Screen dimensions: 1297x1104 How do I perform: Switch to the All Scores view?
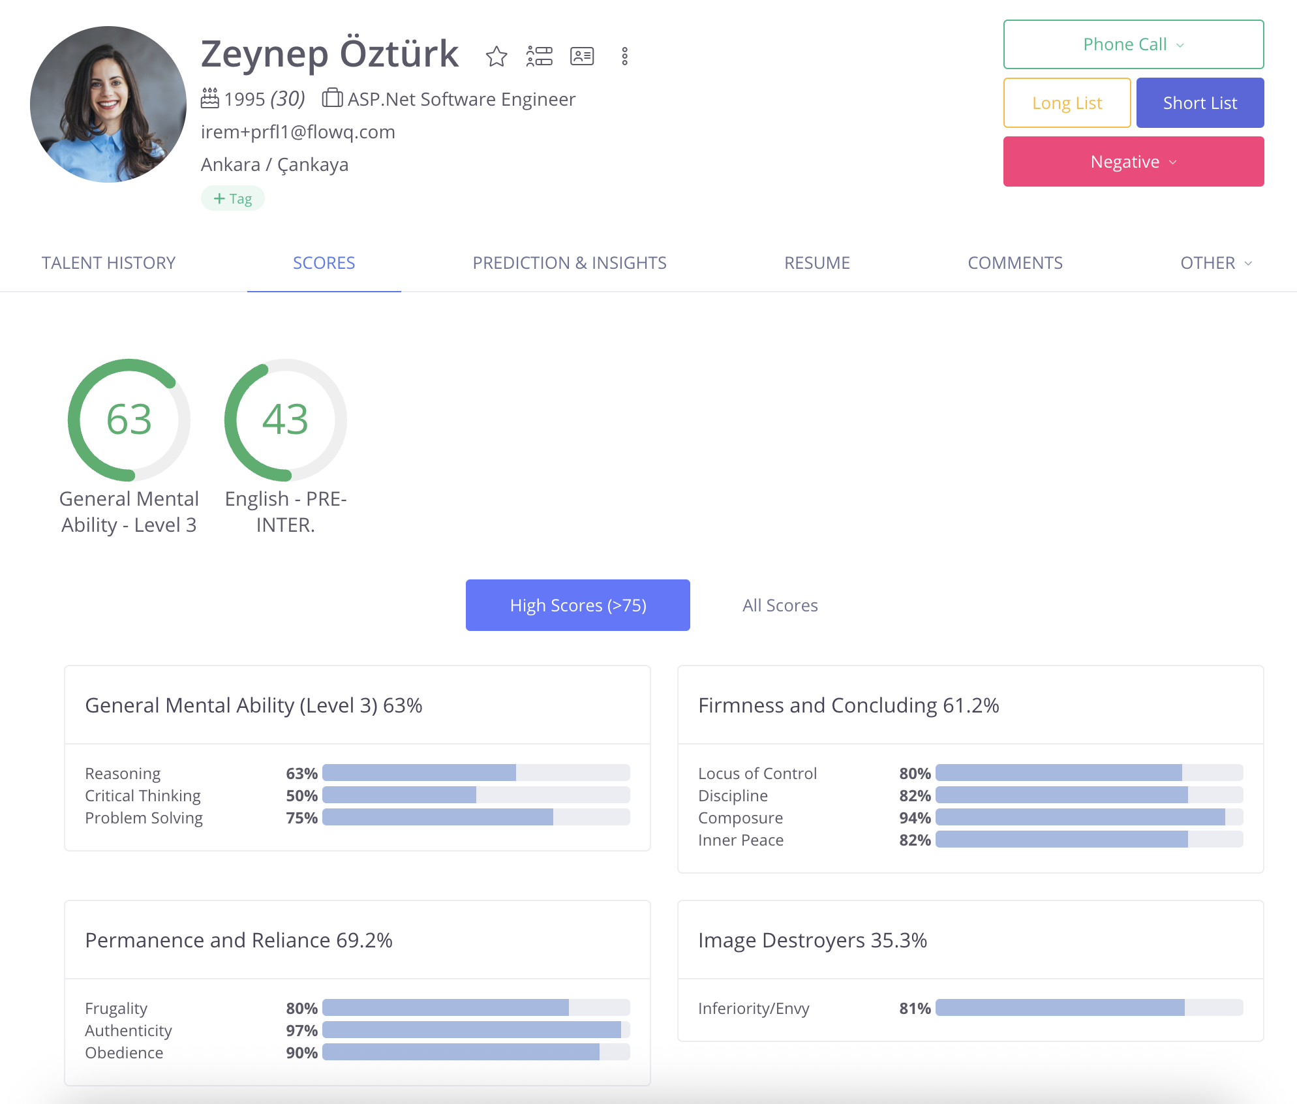(x=780, y=606)
